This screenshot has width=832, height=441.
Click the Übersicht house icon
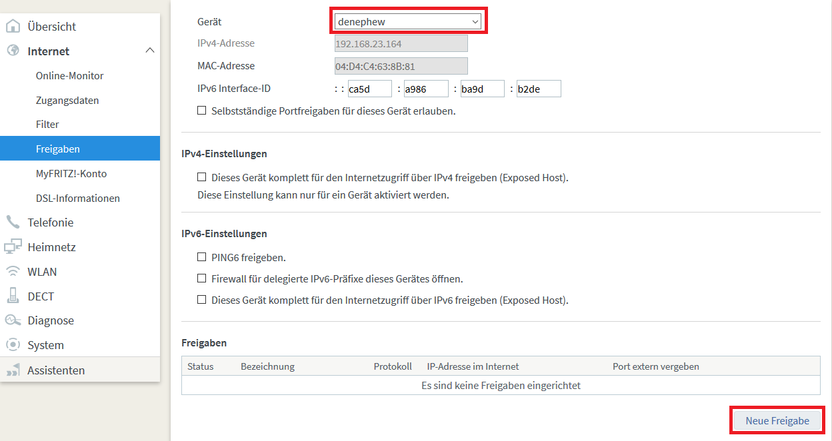coord(13,27)
